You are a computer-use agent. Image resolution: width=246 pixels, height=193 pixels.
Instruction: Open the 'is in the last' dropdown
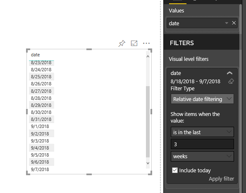click(202, 132)
